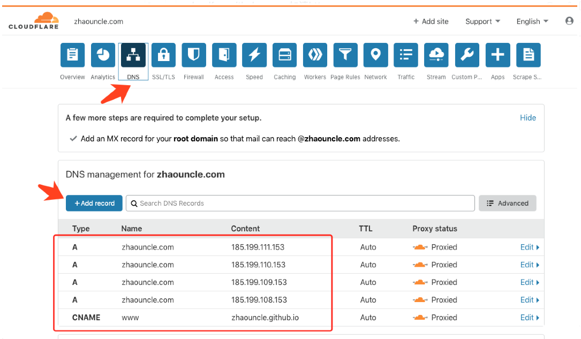The height and width of the screenshot is (339, 581).
Task: Open the Traffic list icon
Action: (406, 55)
